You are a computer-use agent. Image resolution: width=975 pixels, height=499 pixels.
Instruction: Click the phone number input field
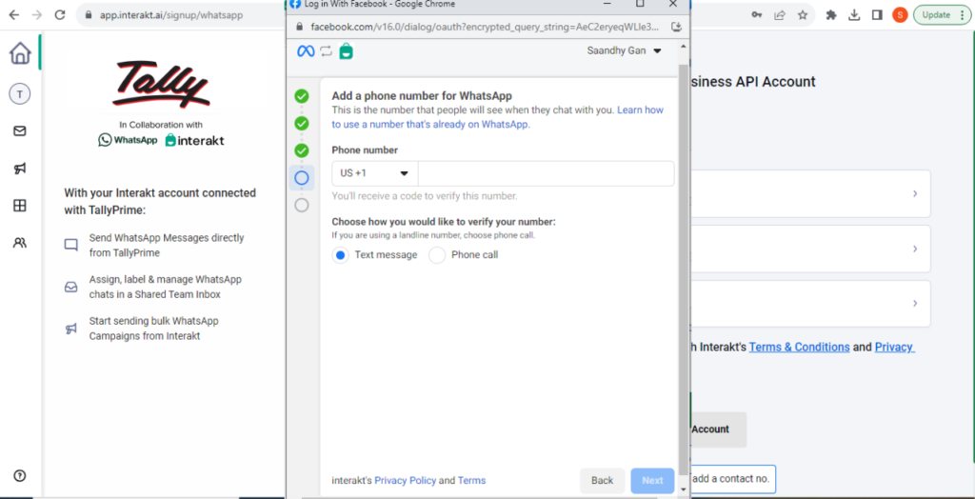546,173
